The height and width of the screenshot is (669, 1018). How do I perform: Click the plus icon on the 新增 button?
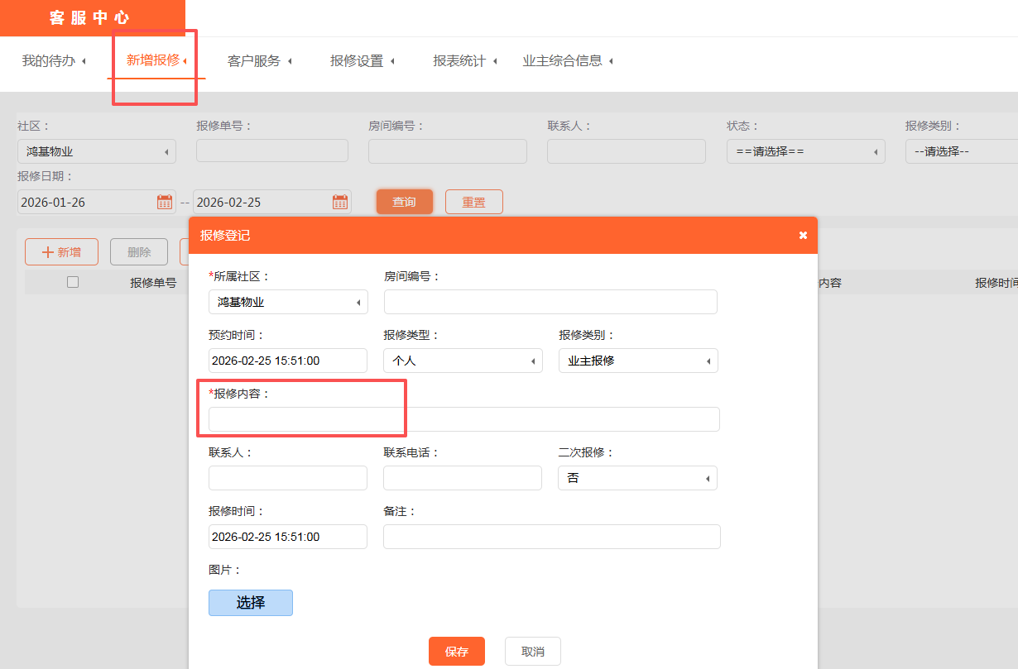(x=48, y=251)
